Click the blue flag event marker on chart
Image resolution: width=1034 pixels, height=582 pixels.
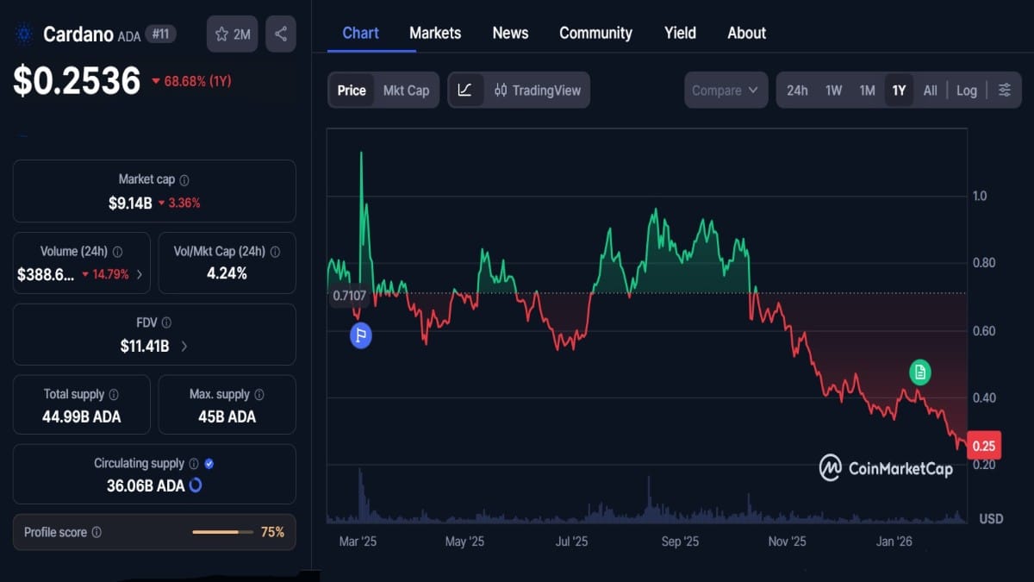(360, 336)
